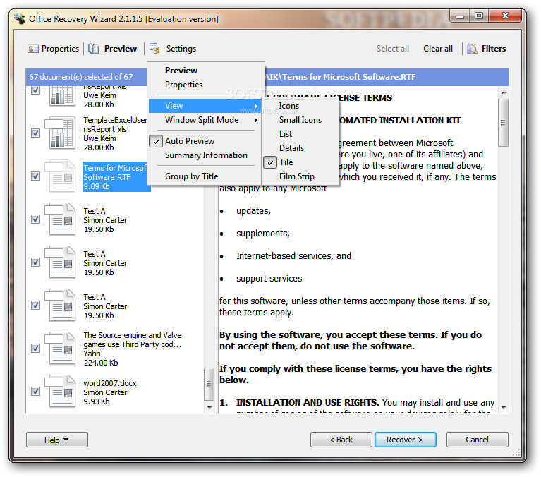Click the preview pane scrollbar thumb
The height and width of the screenshot is (477, 541).
[x=504, y=123]
